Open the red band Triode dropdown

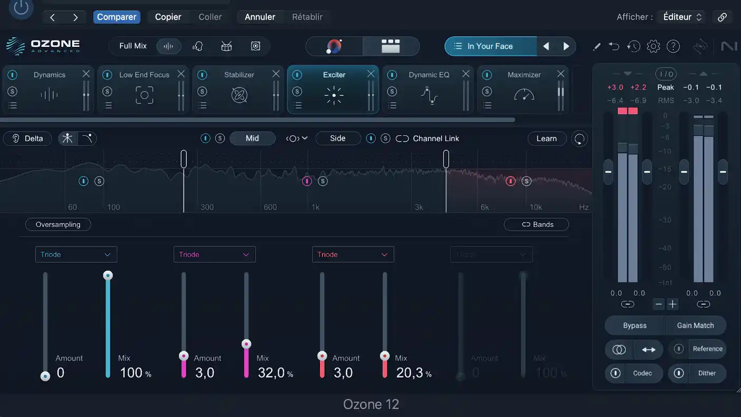[x=353, y=254]
